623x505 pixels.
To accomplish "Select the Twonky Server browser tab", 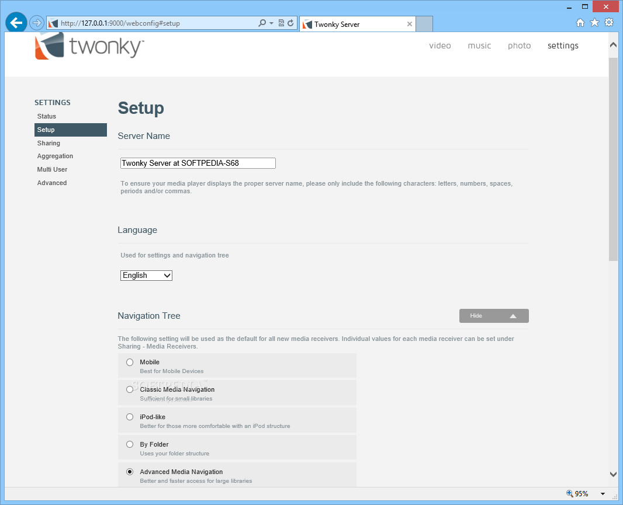I will point(358,24).
